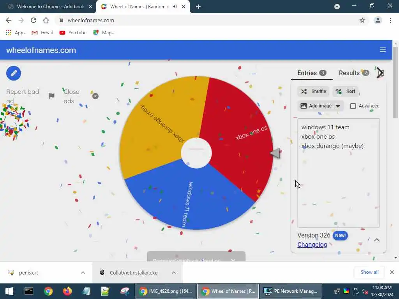Click the Report bad ad flag icon
Image resolution: width=399 pixels, height=299 pixels.
[x=51, y=96]
